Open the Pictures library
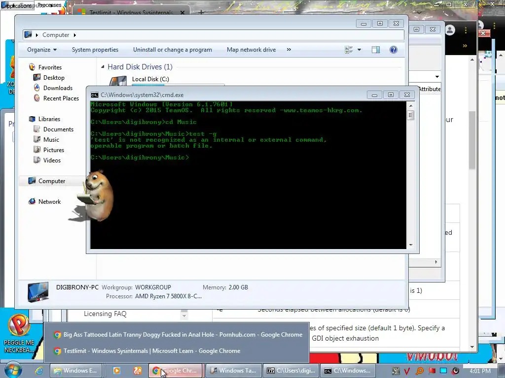The height and width of the screenshot is (378, 505). [x=53, y=150]
